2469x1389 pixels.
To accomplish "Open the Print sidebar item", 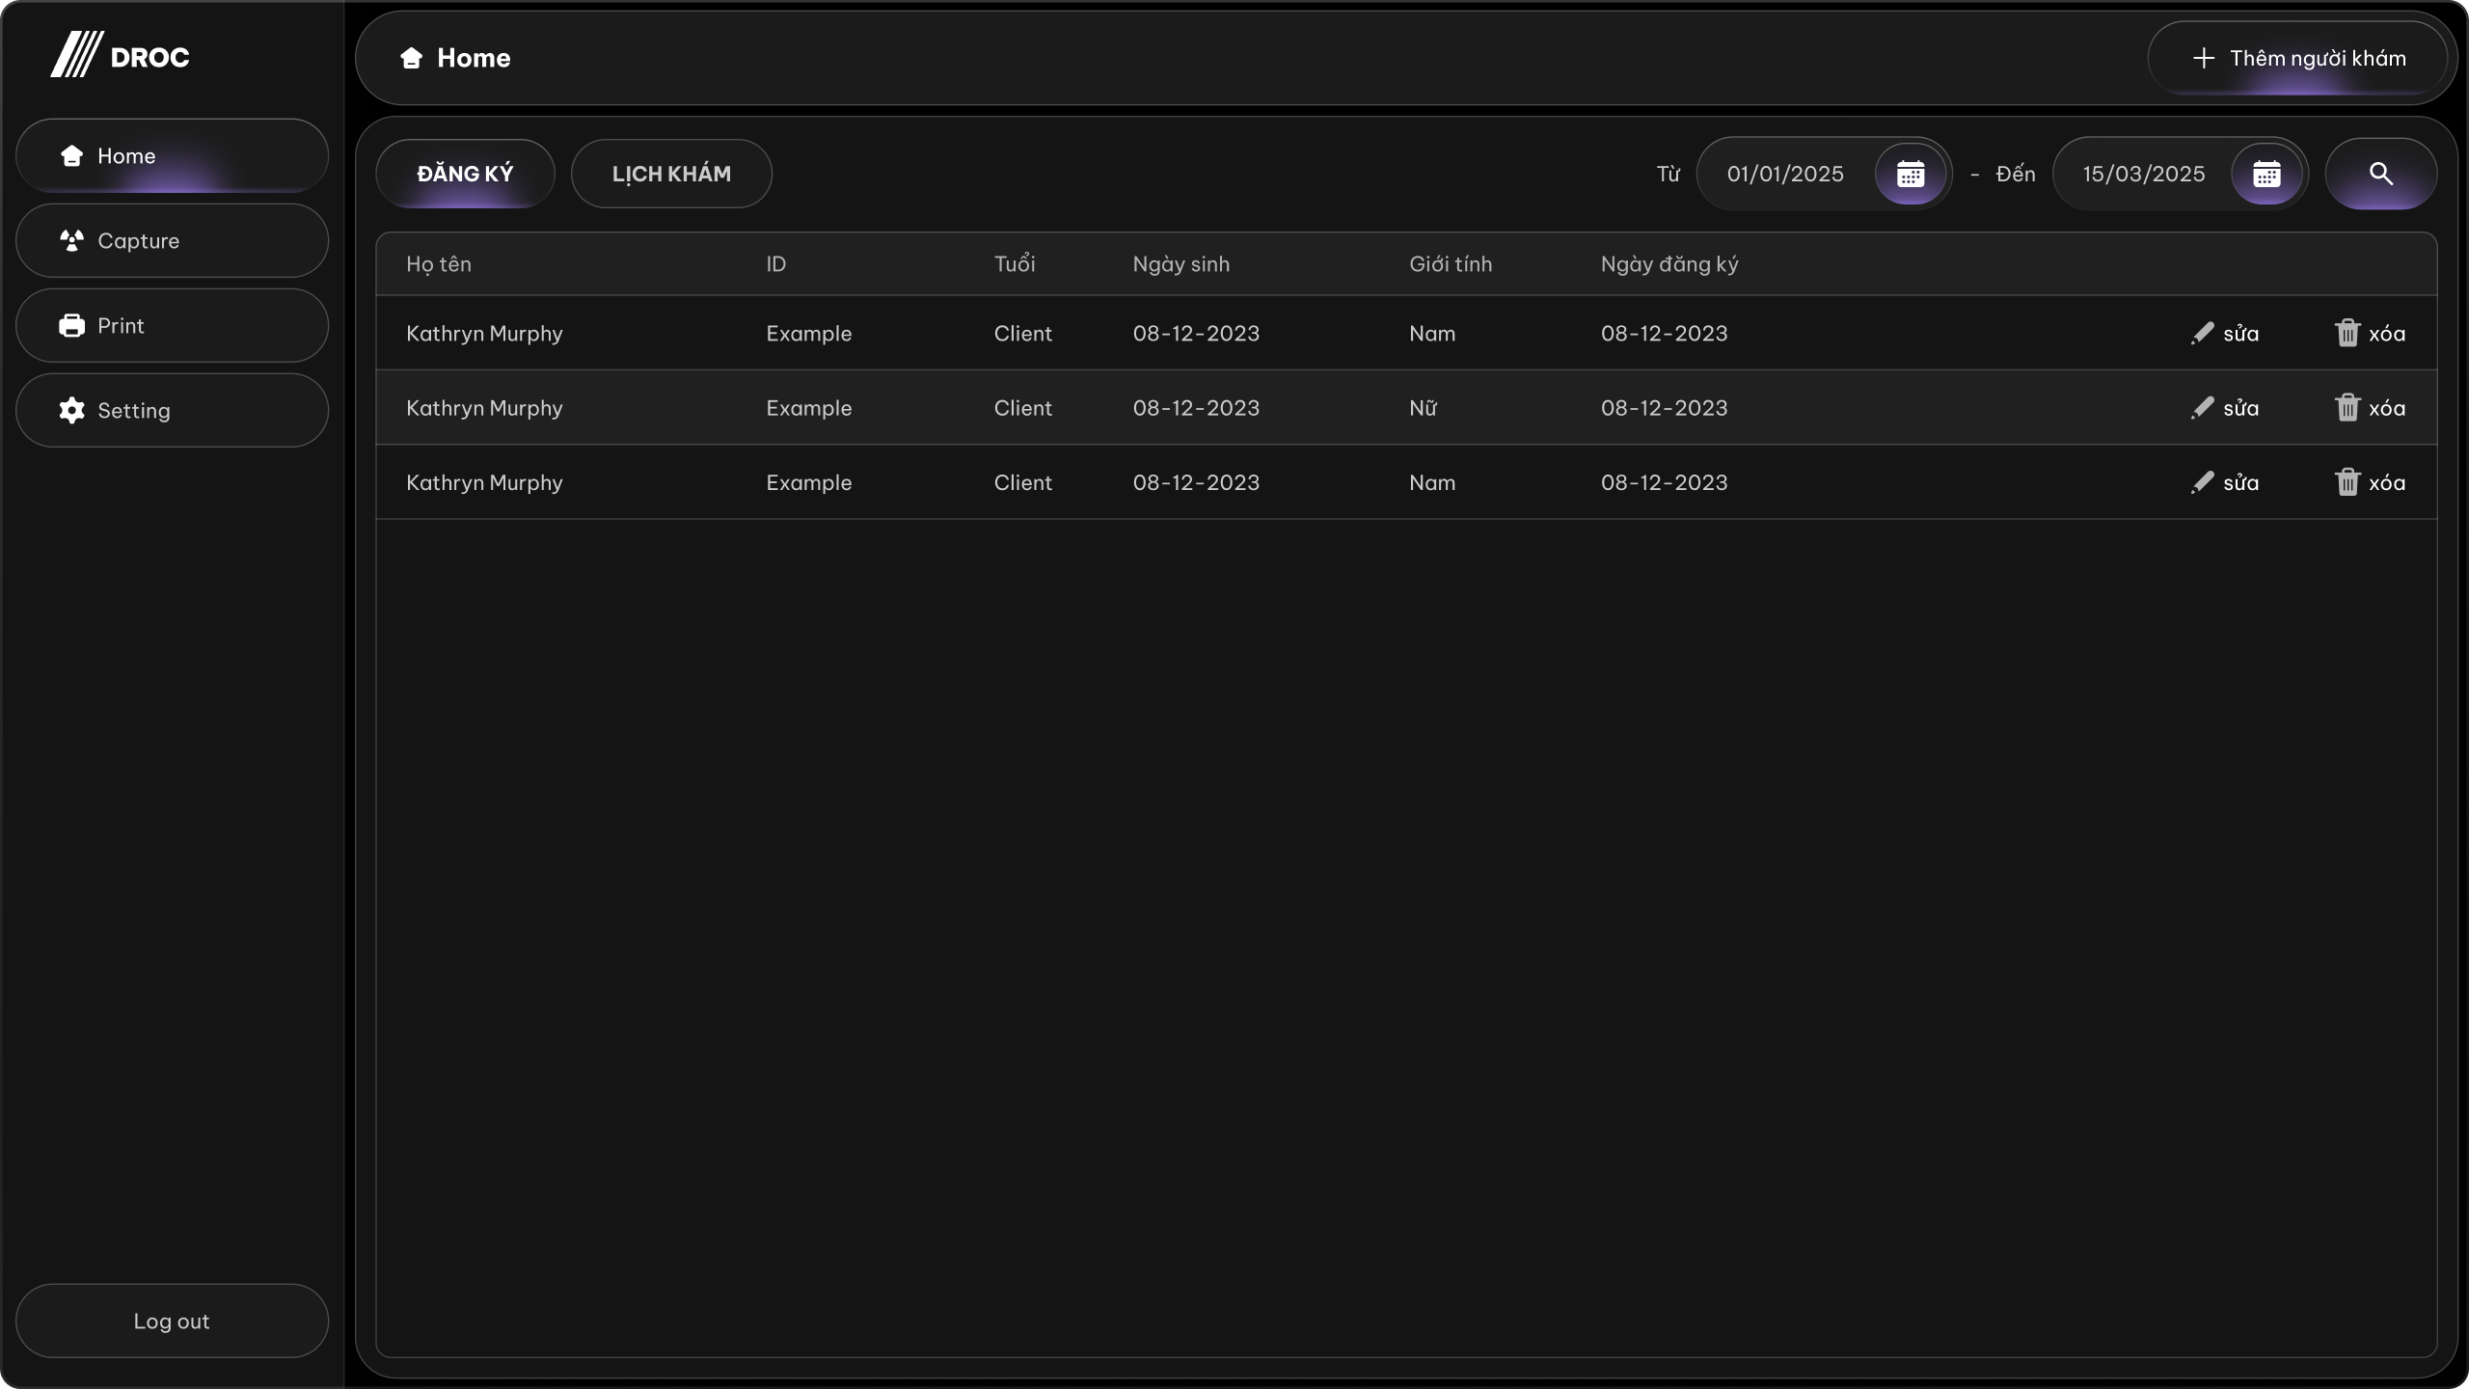I will [172, 326].
